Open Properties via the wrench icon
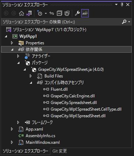Screen dimensions: 134x156 point(77,13)
